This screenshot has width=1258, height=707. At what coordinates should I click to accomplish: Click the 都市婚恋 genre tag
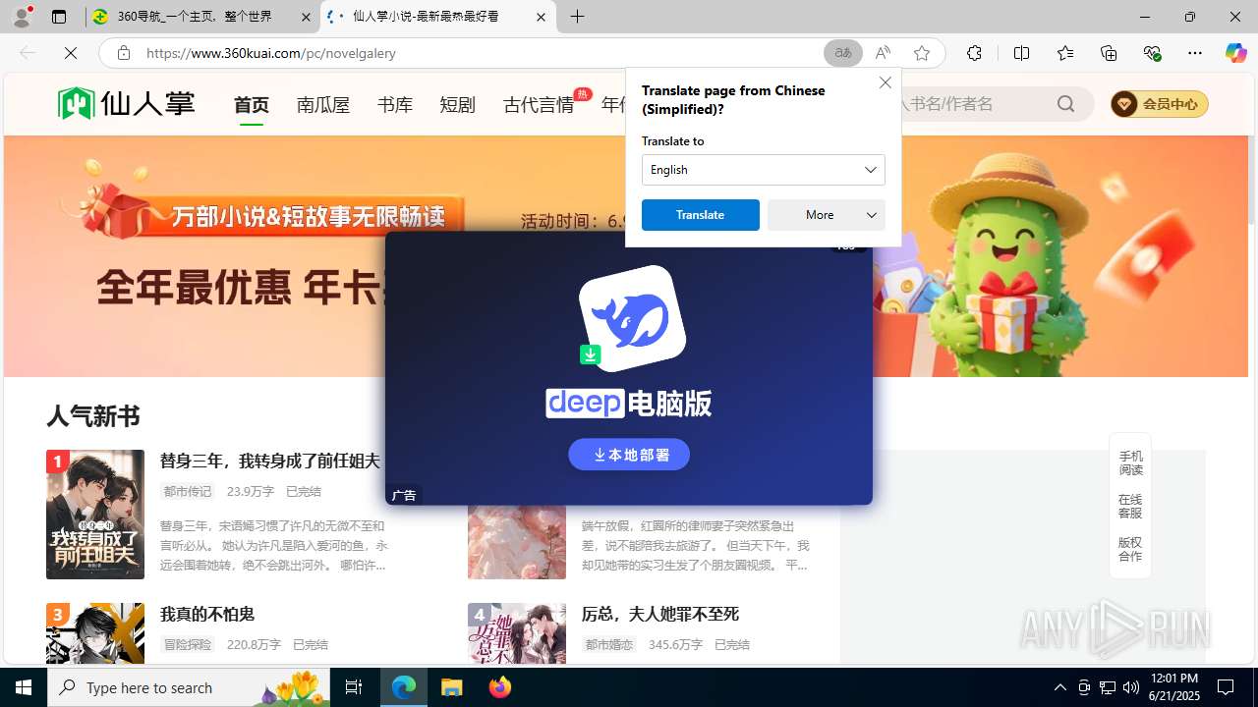click(x=609, y=644)
